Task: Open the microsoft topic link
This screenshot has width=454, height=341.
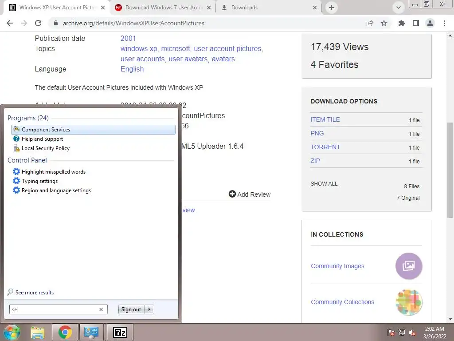Action: click(x=176, y=48)
